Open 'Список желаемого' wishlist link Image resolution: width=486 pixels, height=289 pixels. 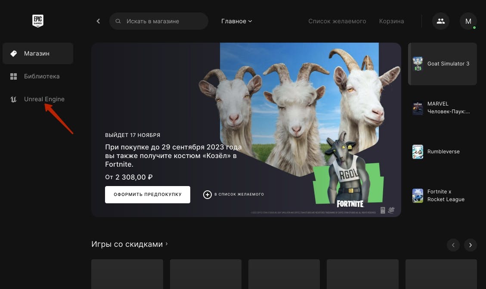coord(337,21)
